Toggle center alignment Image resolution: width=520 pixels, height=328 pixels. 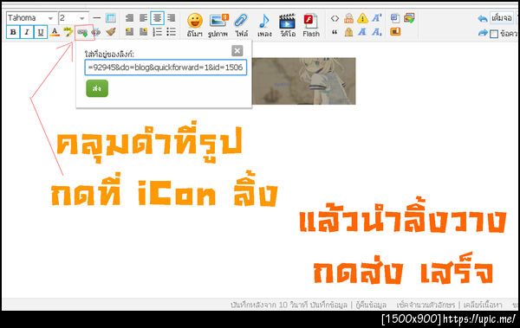tap(157, 18)
